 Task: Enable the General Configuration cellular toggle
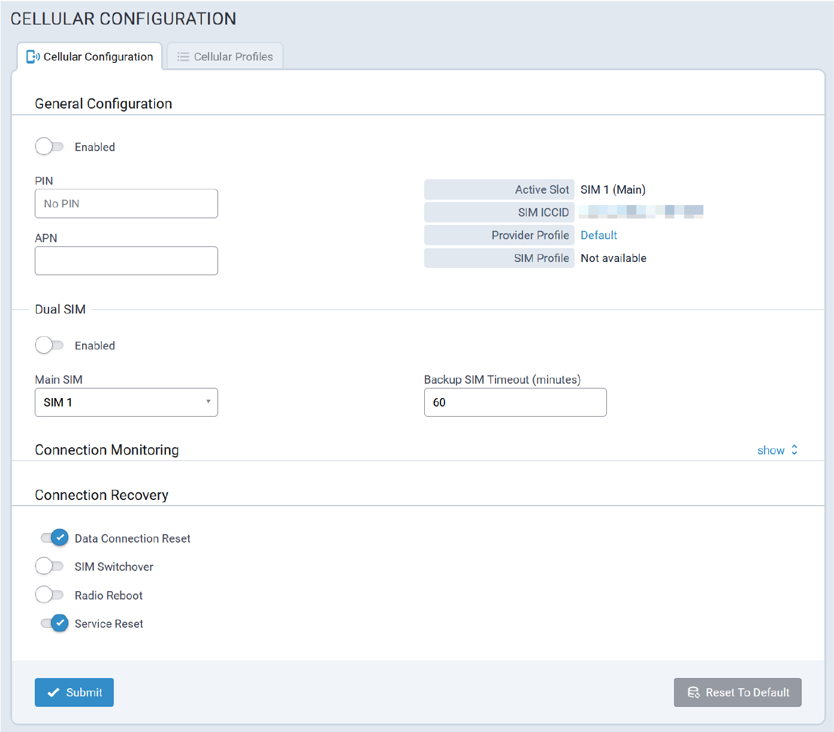pos(50,147)
